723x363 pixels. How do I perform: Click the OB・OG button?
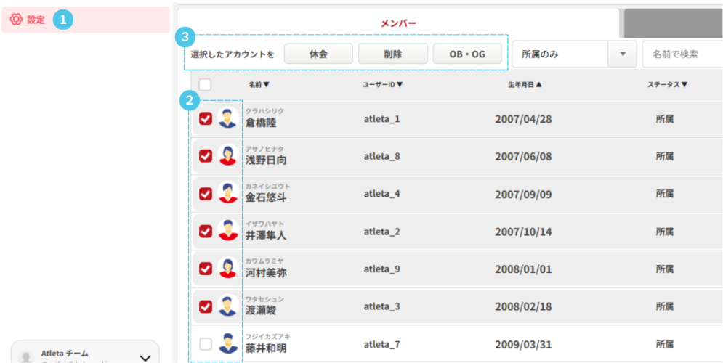(x=468, y=54)
